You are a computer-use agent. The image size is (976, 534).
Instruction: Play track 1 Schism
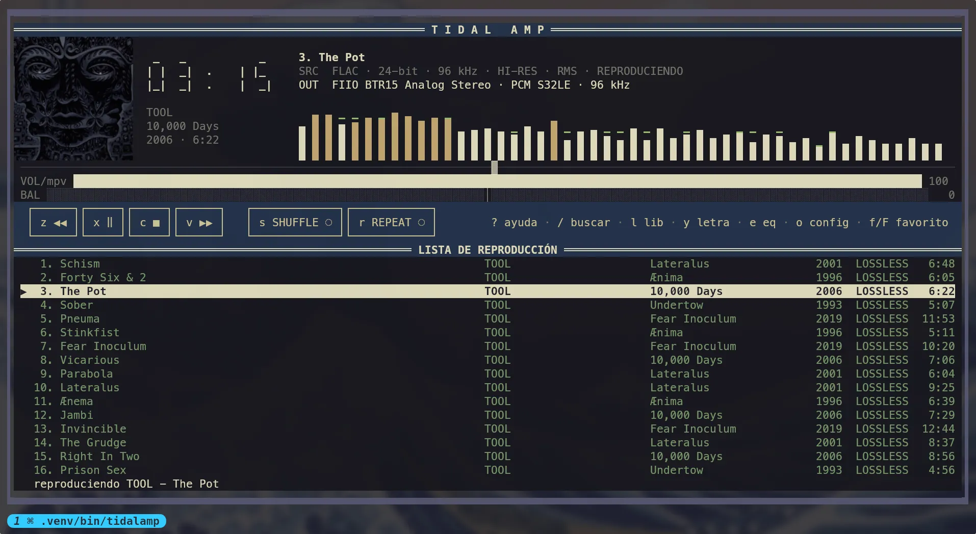coord(487,263)
